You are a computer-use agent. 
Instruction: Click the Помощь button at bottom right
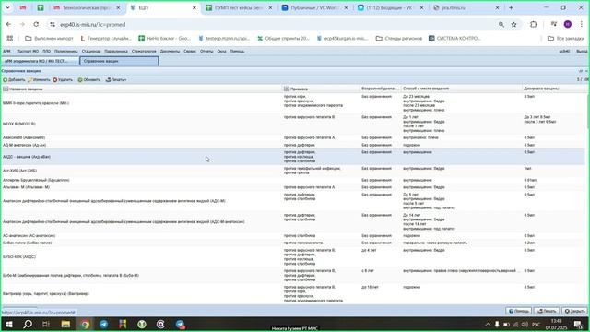518,311
